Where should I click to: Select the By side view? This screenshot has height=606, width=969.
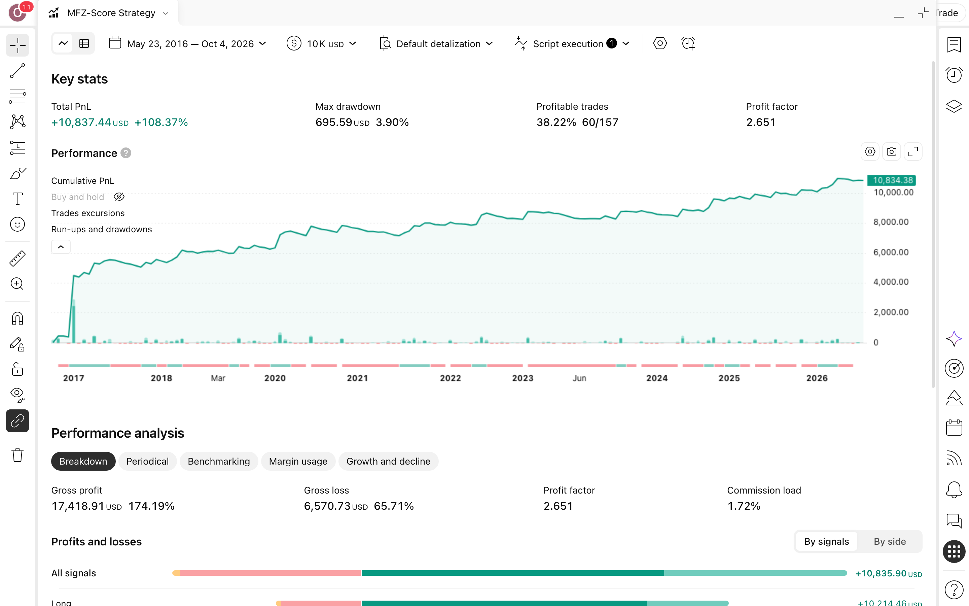pyautogui.click(x=890, y=541)
